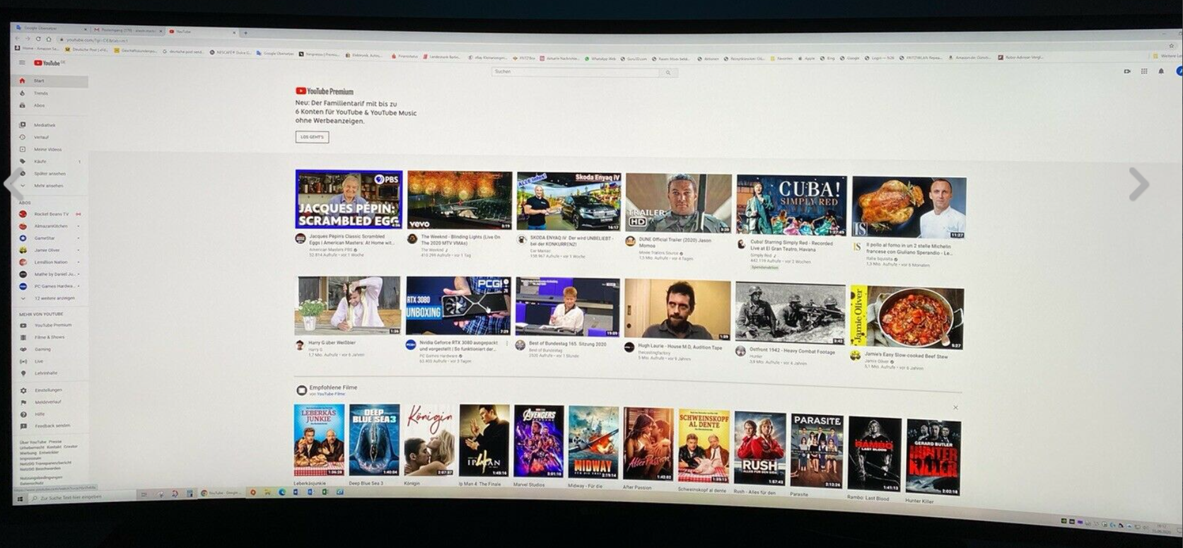Bookmark this page with the star icon
The height and width of the screenshot is (548, 1183).
tap(1172, 46)
